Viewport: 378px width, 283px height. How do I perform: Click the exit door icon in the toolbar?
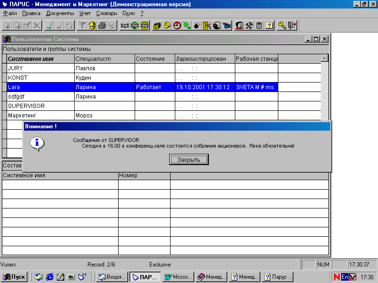pos(292,25)
